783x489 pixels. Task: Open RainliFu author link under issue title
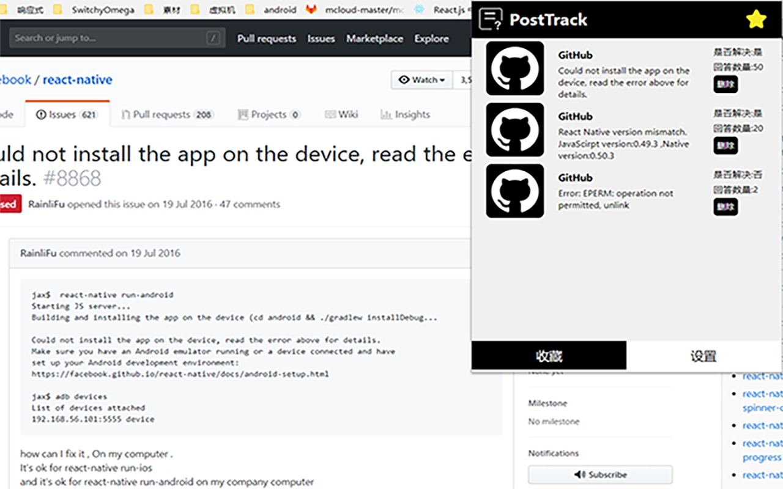(46, 204)
